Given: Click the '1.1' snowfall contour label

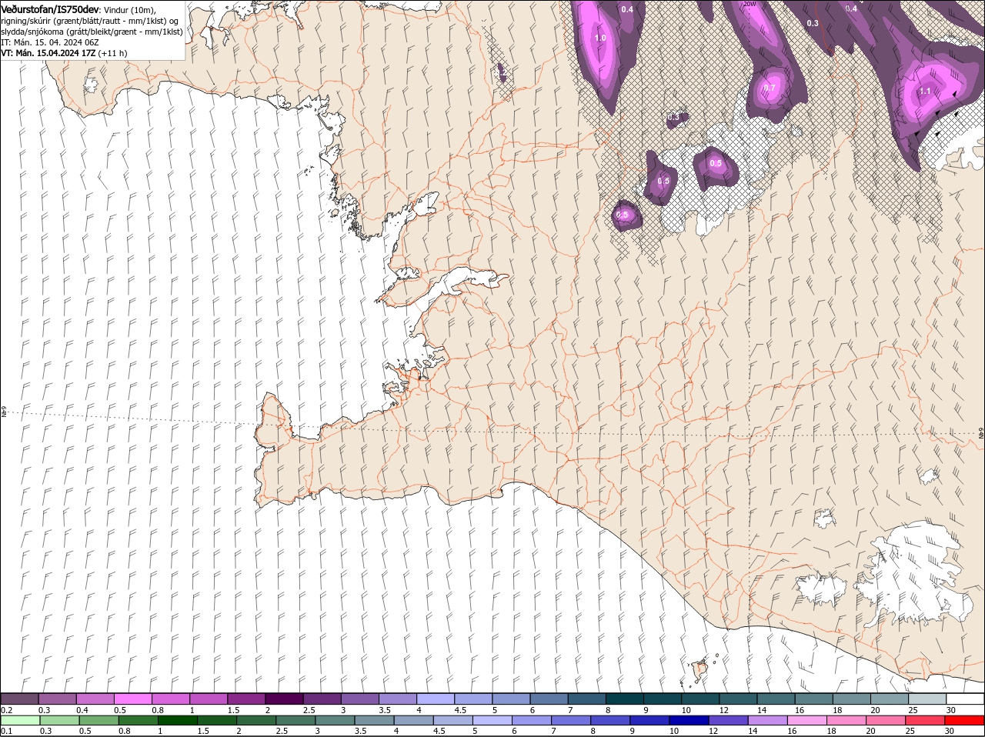Looking at the screenshot, I should (926, 91).
